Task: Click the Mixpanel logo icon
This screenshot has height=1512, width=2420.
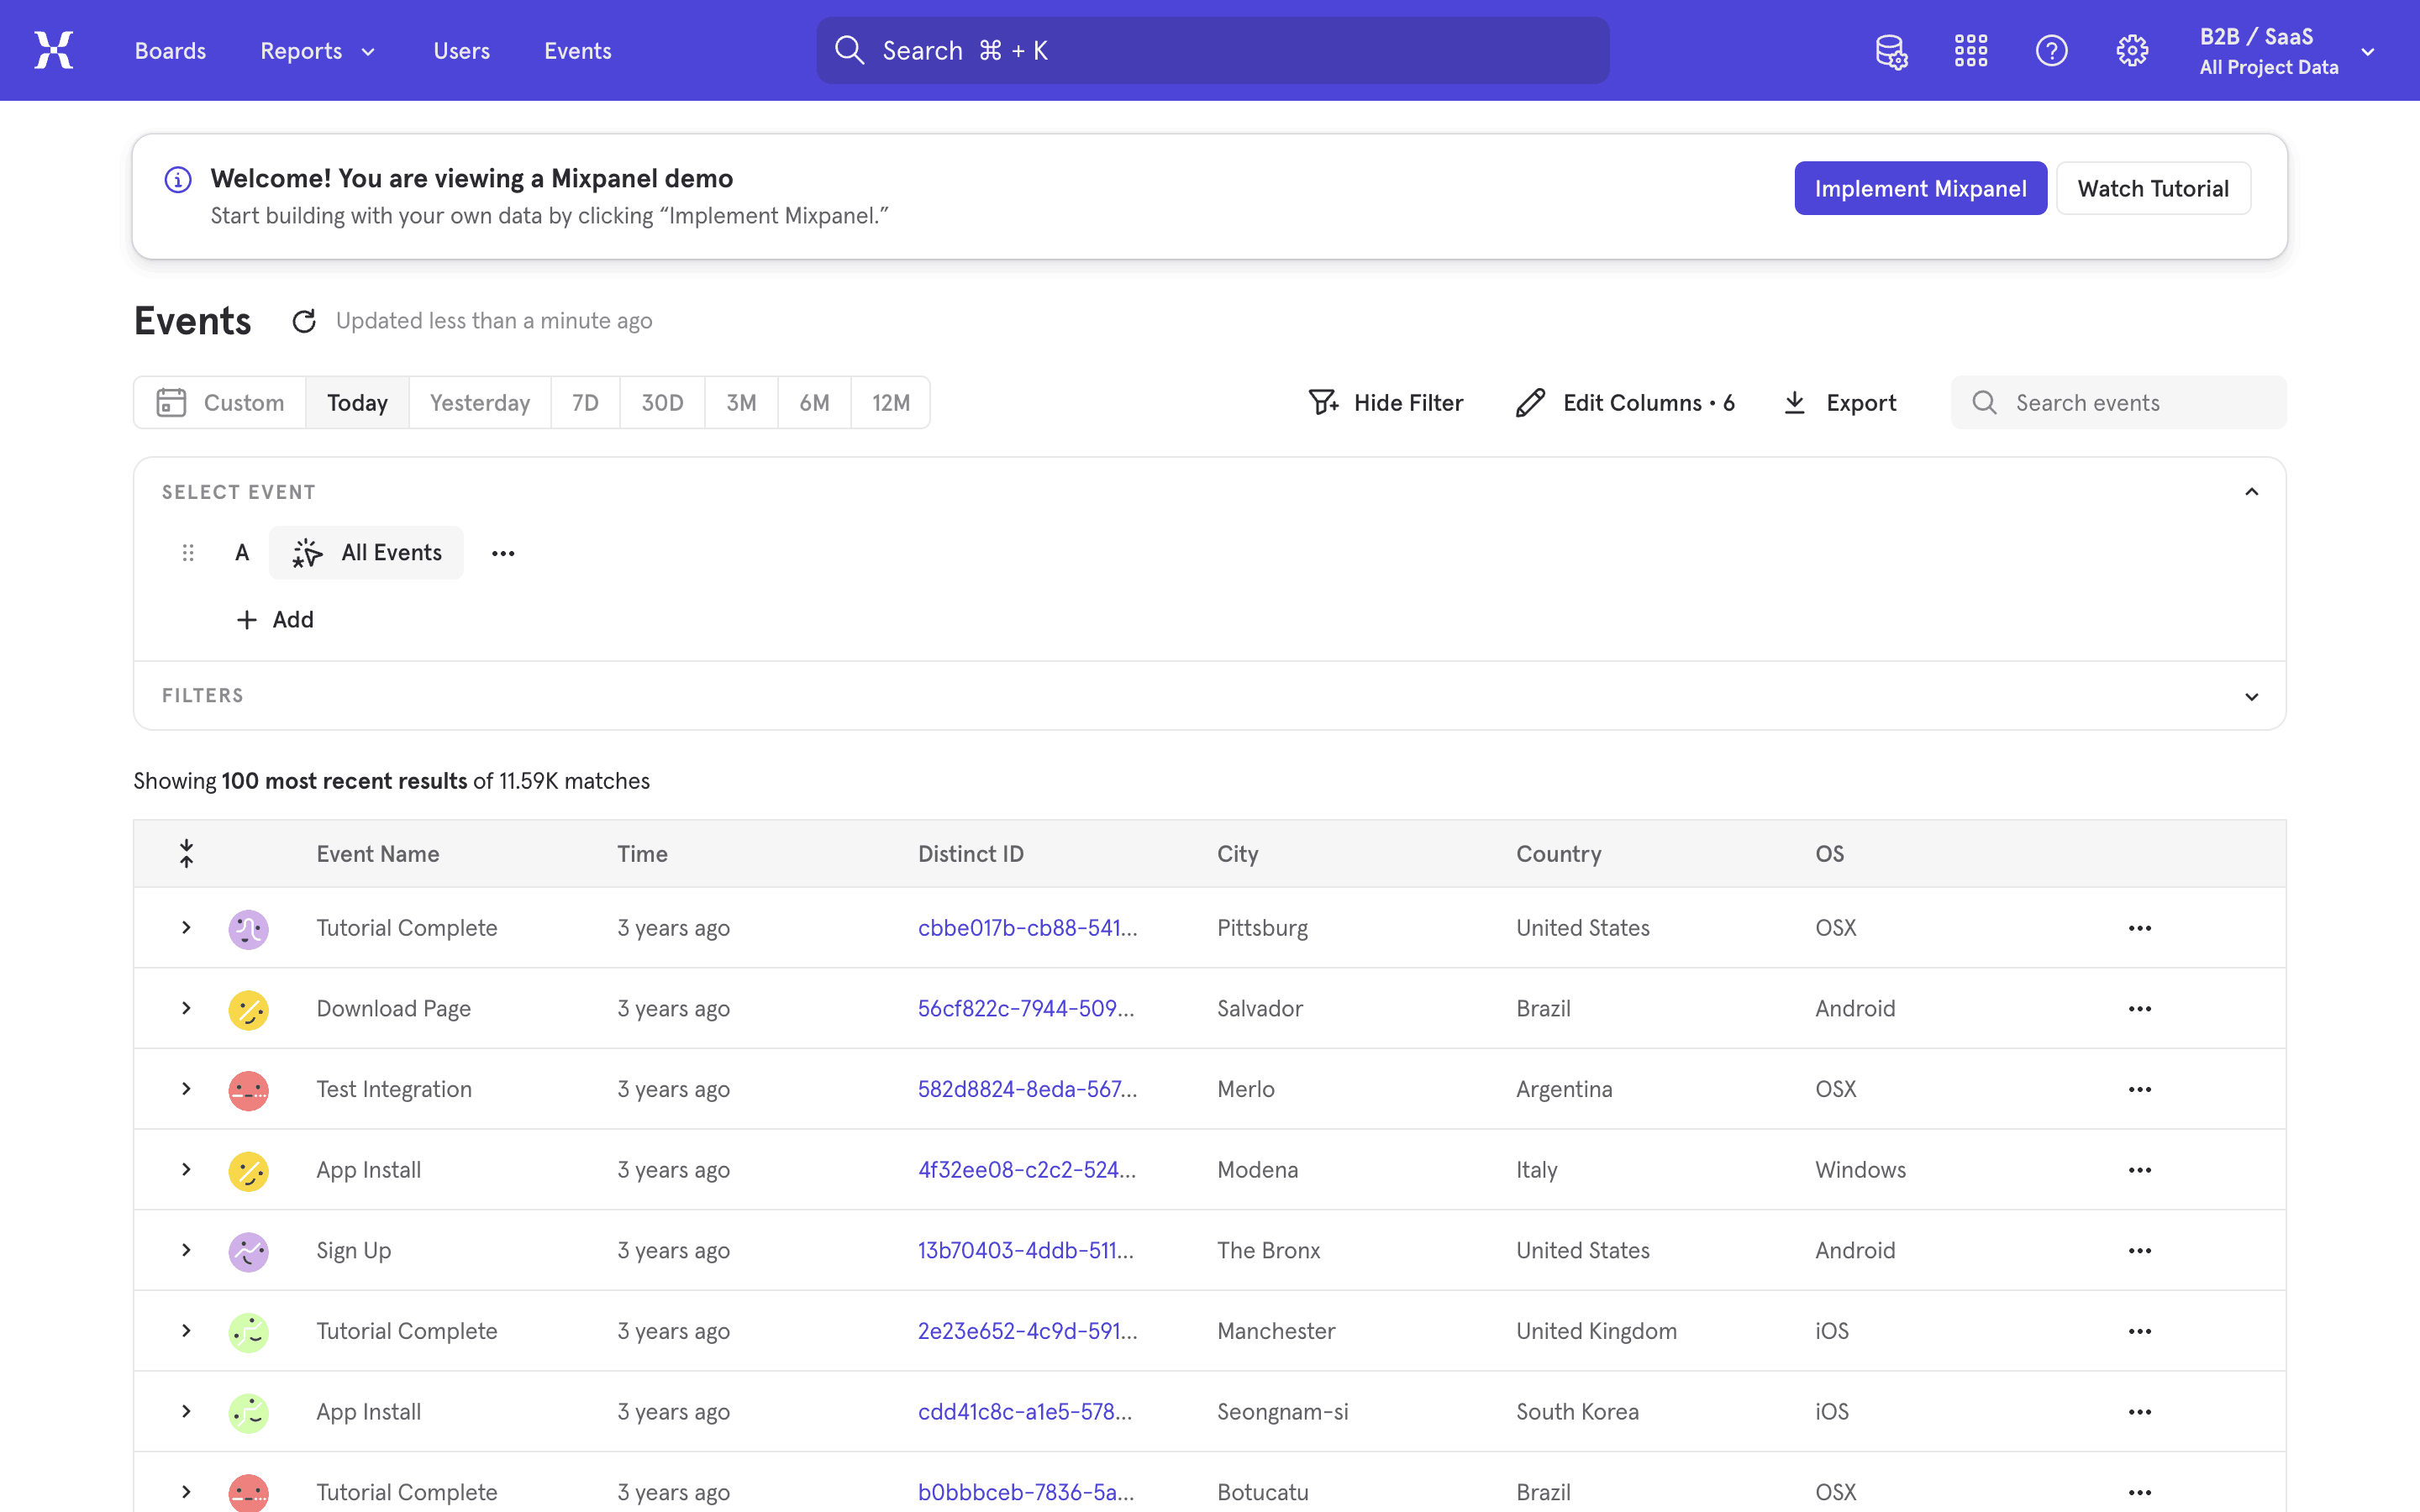Action: (x=54, y=50)
